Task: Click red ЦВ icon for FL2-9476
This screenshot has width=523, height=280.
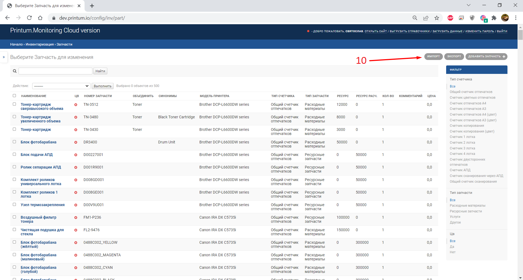Action: coord(76,230)
